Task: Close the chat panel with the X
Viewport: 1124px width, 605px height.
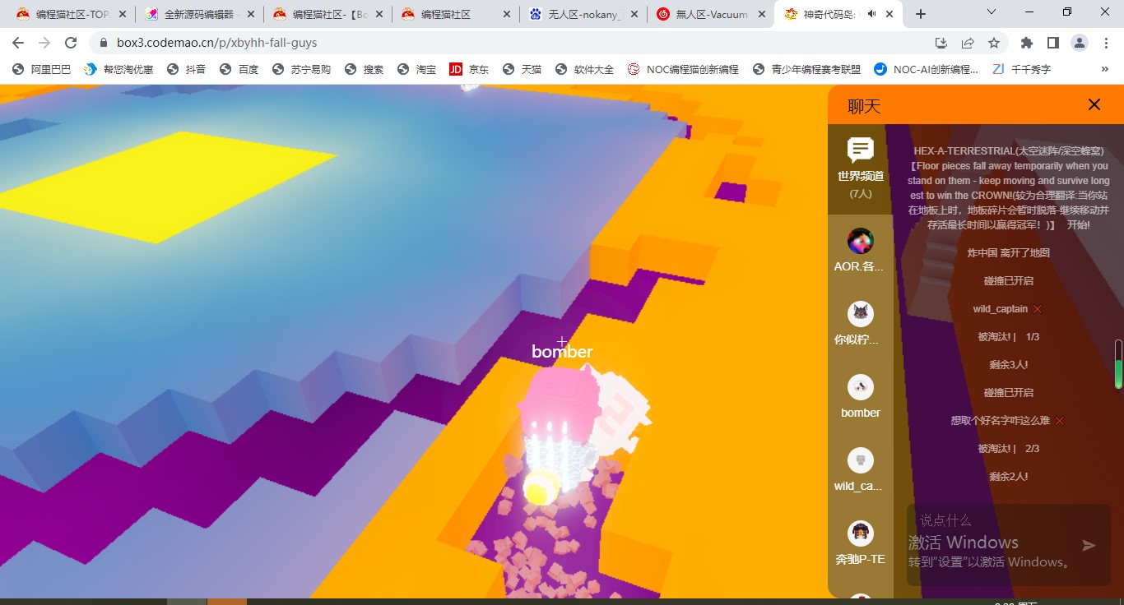Action: tap(1094, 104)
